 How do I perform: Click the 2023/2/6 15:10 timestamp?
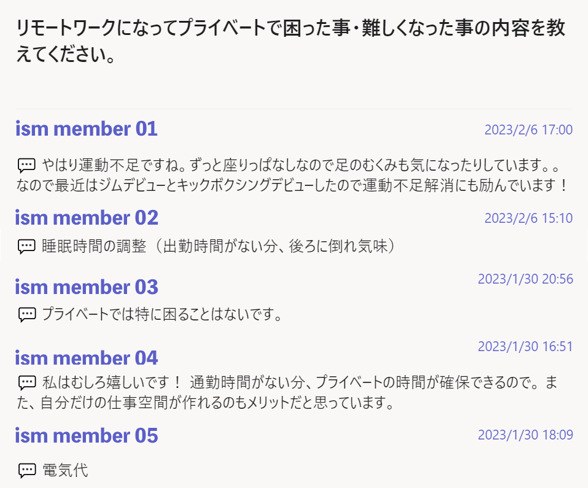click(528, 219)
